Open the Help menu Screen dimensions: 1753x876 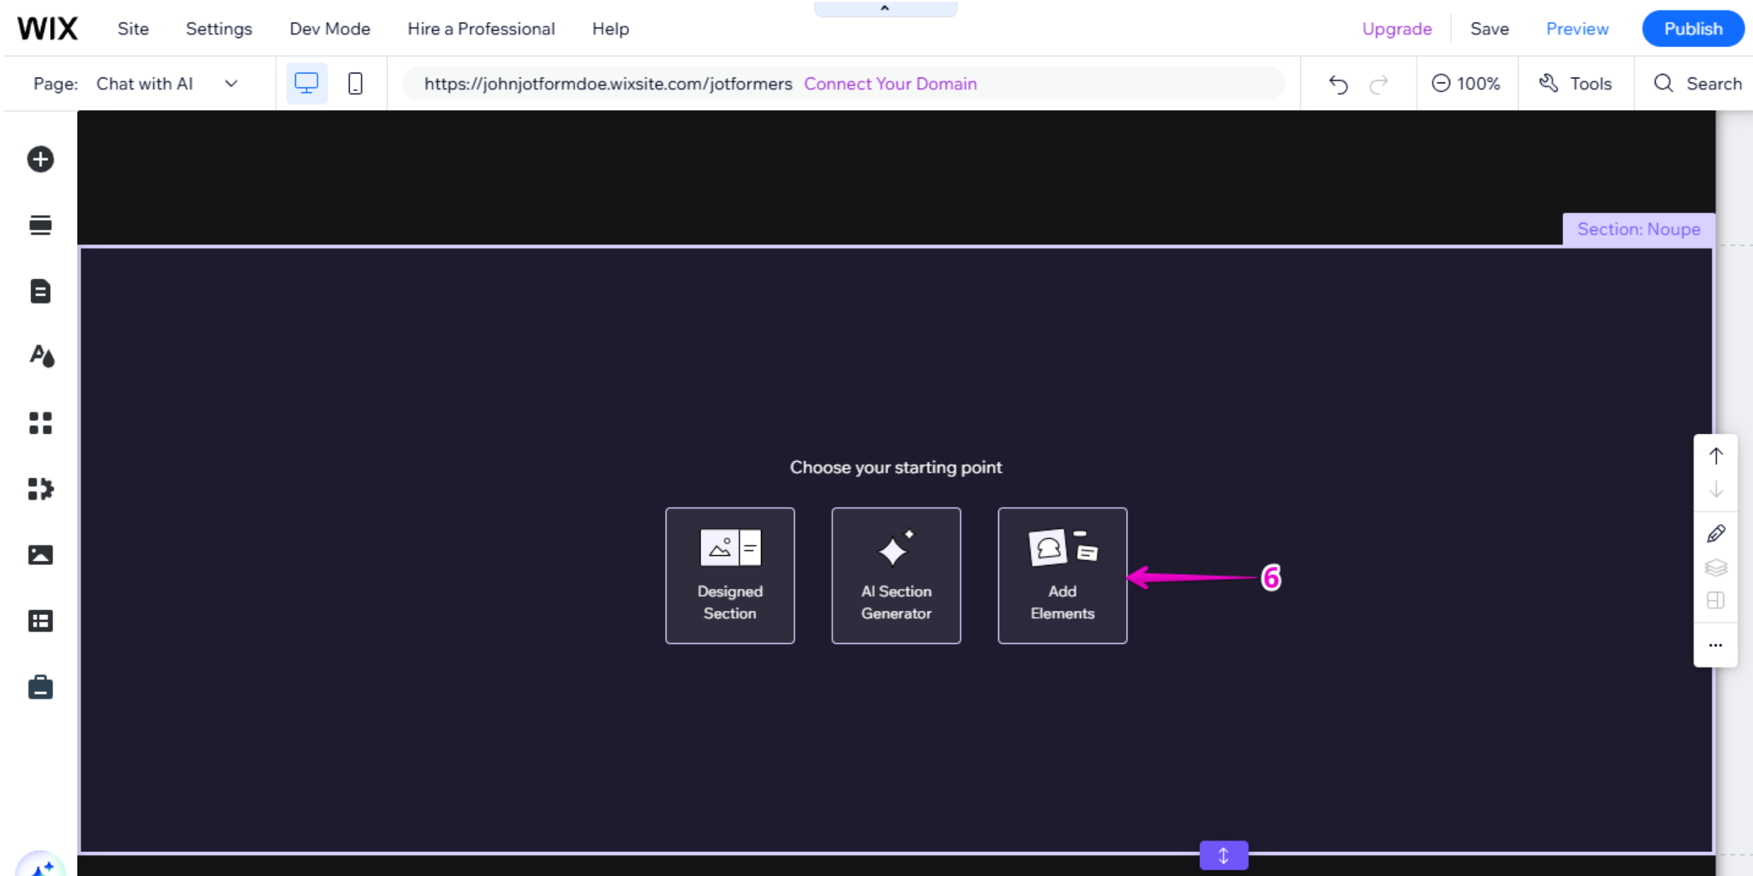pyautogui.click(x=610, y=28)
